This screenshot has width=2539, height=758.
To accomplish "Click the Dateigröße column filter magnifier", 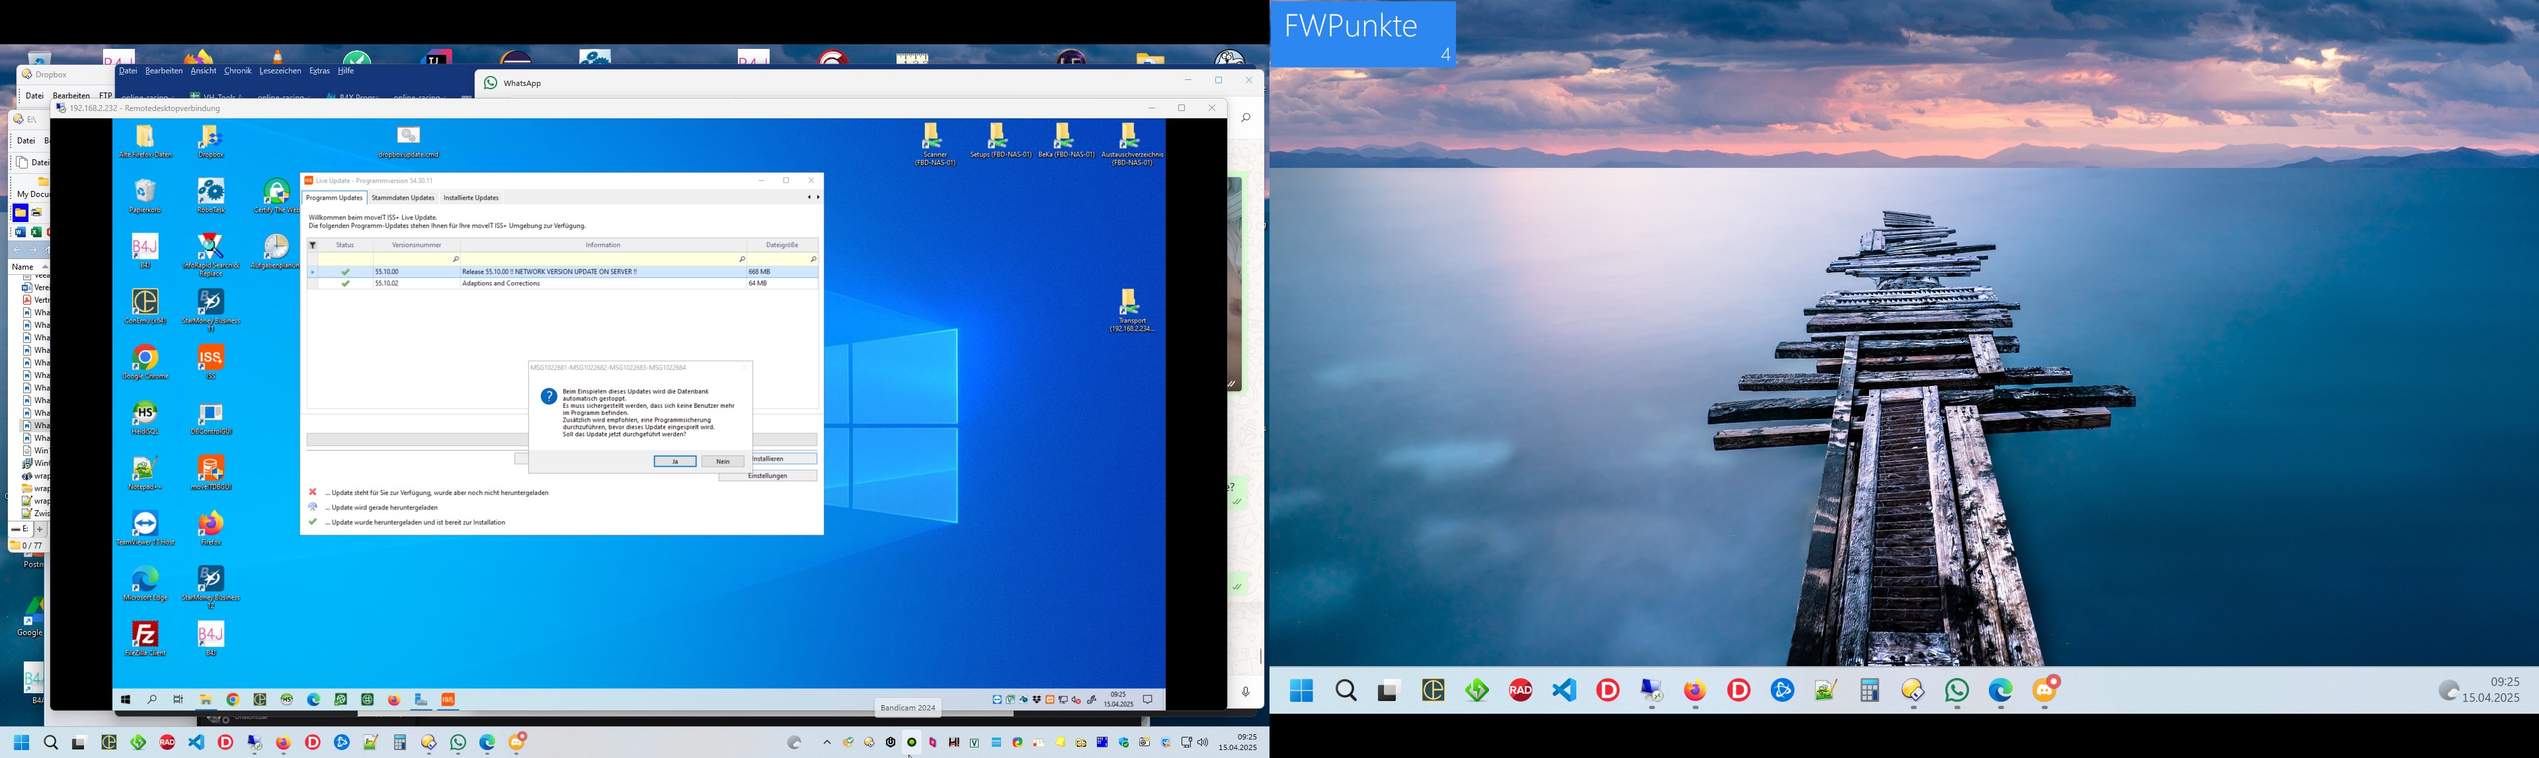I will coord(812,259).
